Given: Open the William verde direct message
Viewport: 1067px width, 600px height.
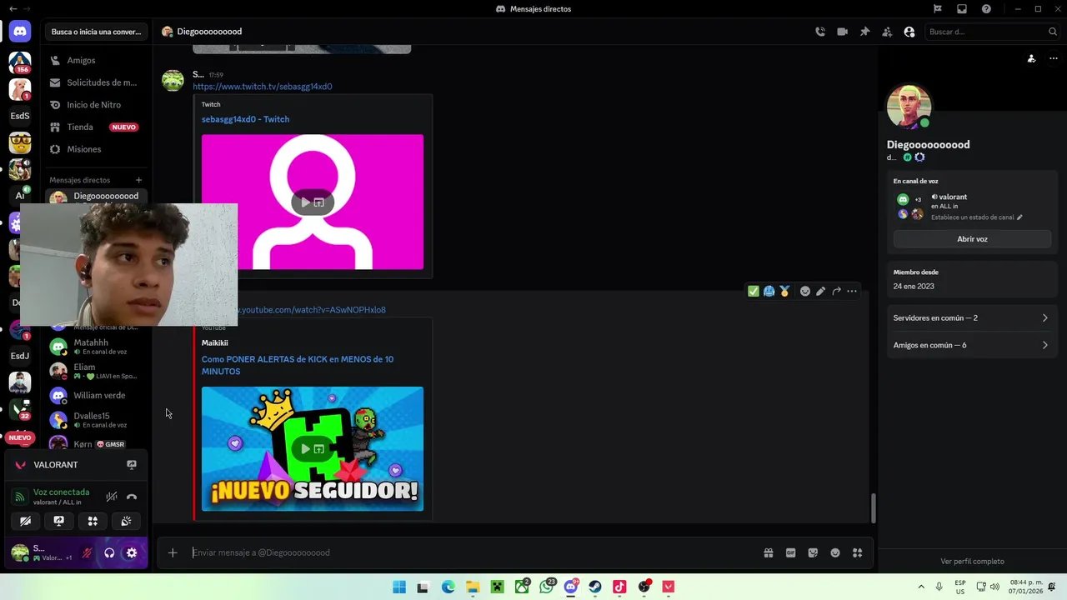Looking at the screenshot, I should pos(97,395).
